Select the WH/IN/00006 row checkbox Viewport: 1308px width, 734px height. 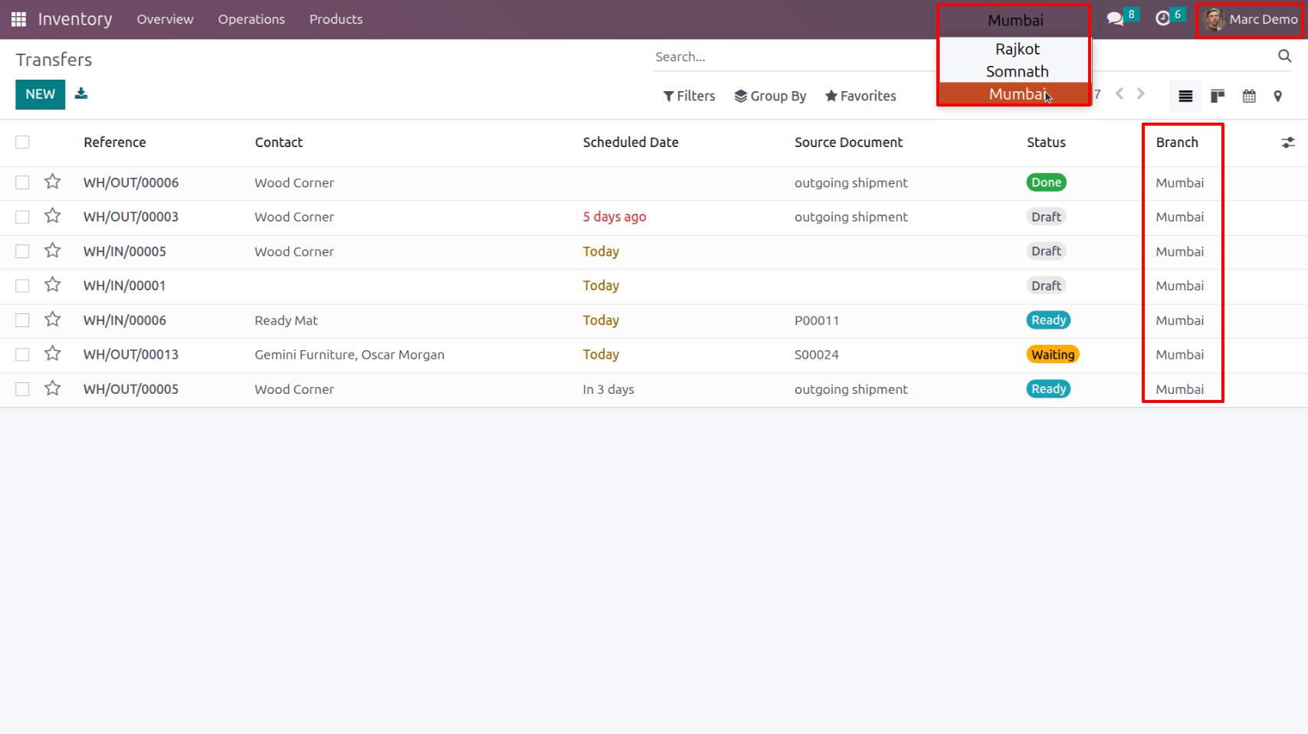[22, 320]
